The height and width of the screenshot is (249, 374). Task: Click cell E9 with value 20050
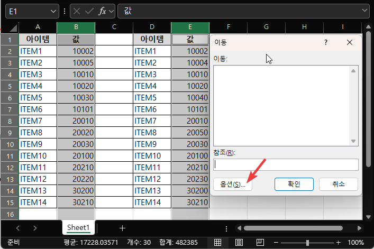tap(190, 133)
